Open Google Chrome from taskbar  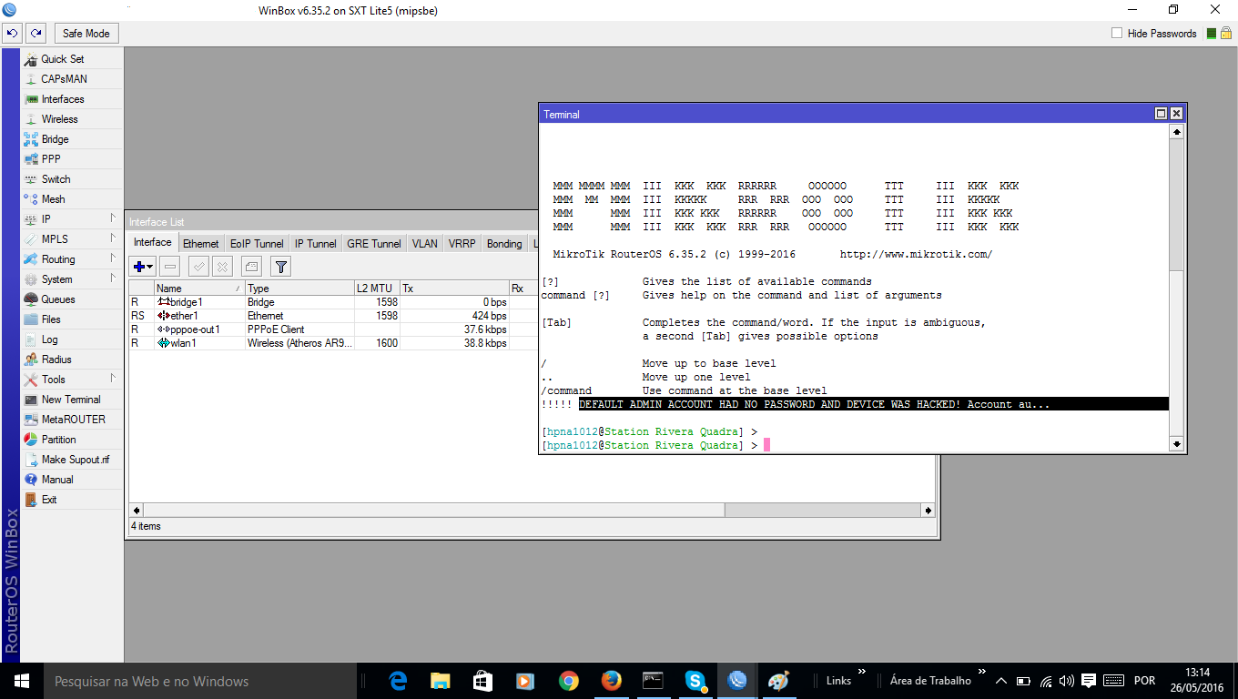[x=568, y=681]
